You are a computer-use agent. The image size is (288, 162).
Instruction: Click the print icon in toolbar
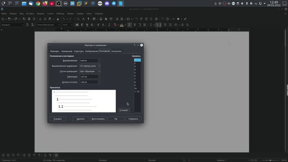click(29, 19)
